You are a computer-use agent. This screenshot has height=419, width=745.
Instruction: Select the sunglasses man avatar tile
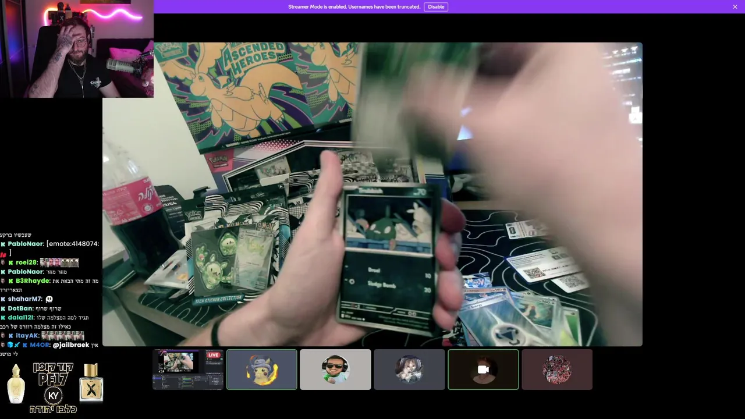click(335, 370)
